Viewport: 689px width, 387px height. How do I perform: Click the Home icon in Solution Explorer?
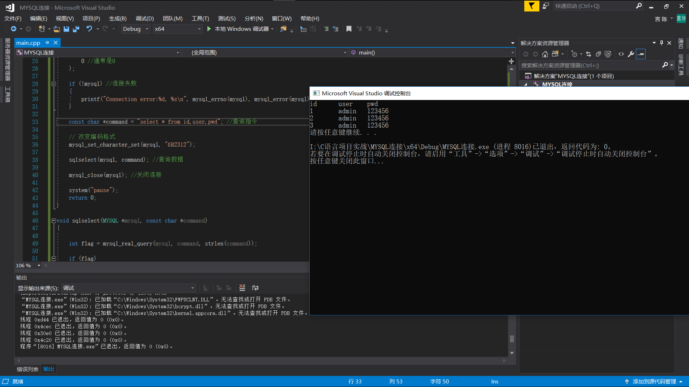pos(545,54)
